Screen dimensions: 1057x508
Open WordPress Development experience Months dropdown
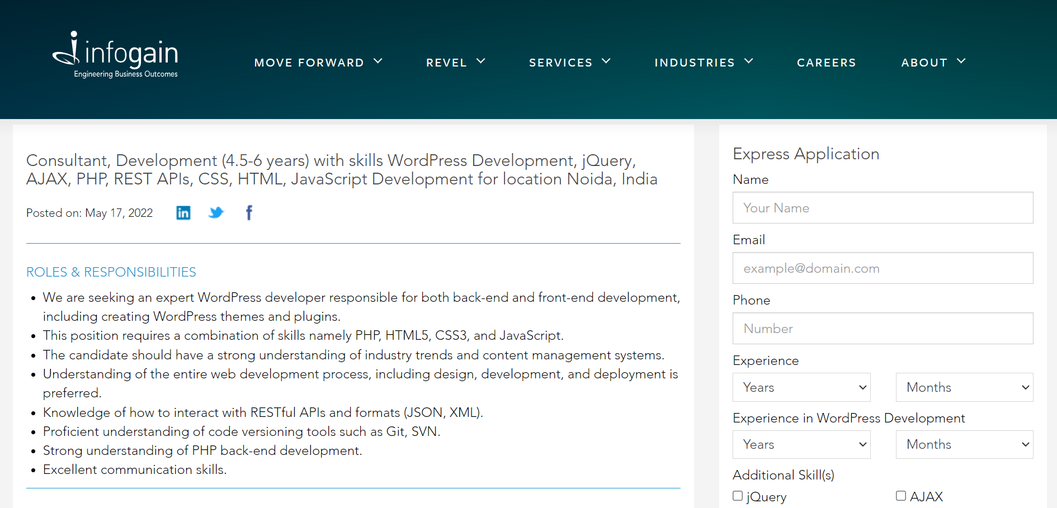[965, 444]
